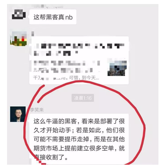
Task: Click text line 可能不需要提币走掉
Action: 79,139
